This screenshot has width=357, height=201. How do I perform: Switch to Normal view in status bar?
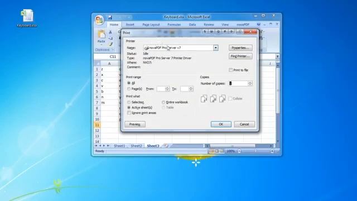[212, 151]
